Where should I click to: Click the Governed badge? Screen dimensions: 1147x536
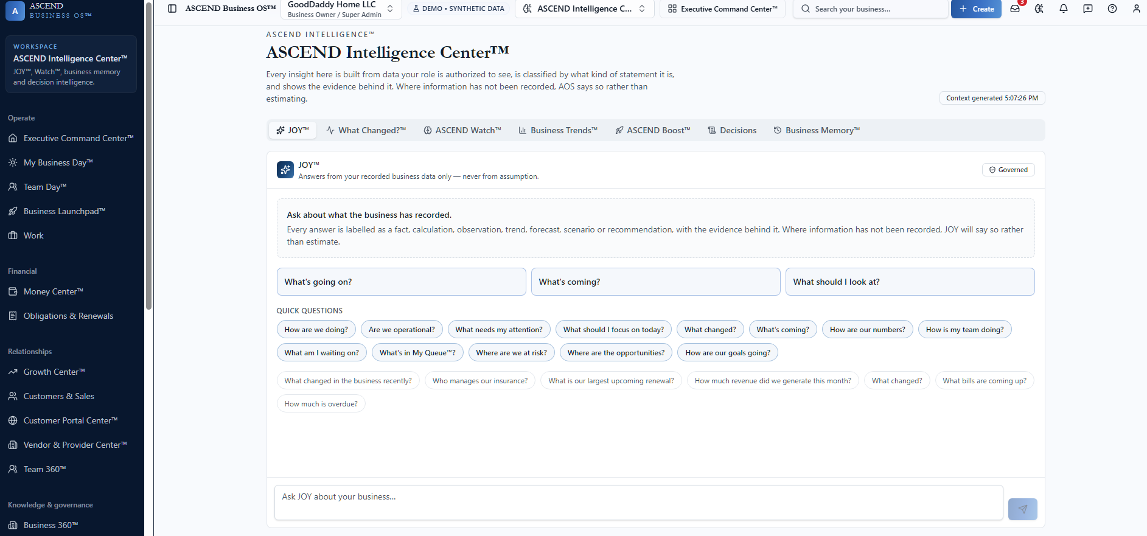click(x=1008, y=170)
